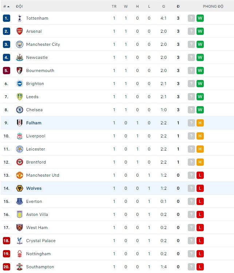The height and width of the screenshot is (273, 234).
Task: Sort standings by the G goals header
Action: [163, 7]
